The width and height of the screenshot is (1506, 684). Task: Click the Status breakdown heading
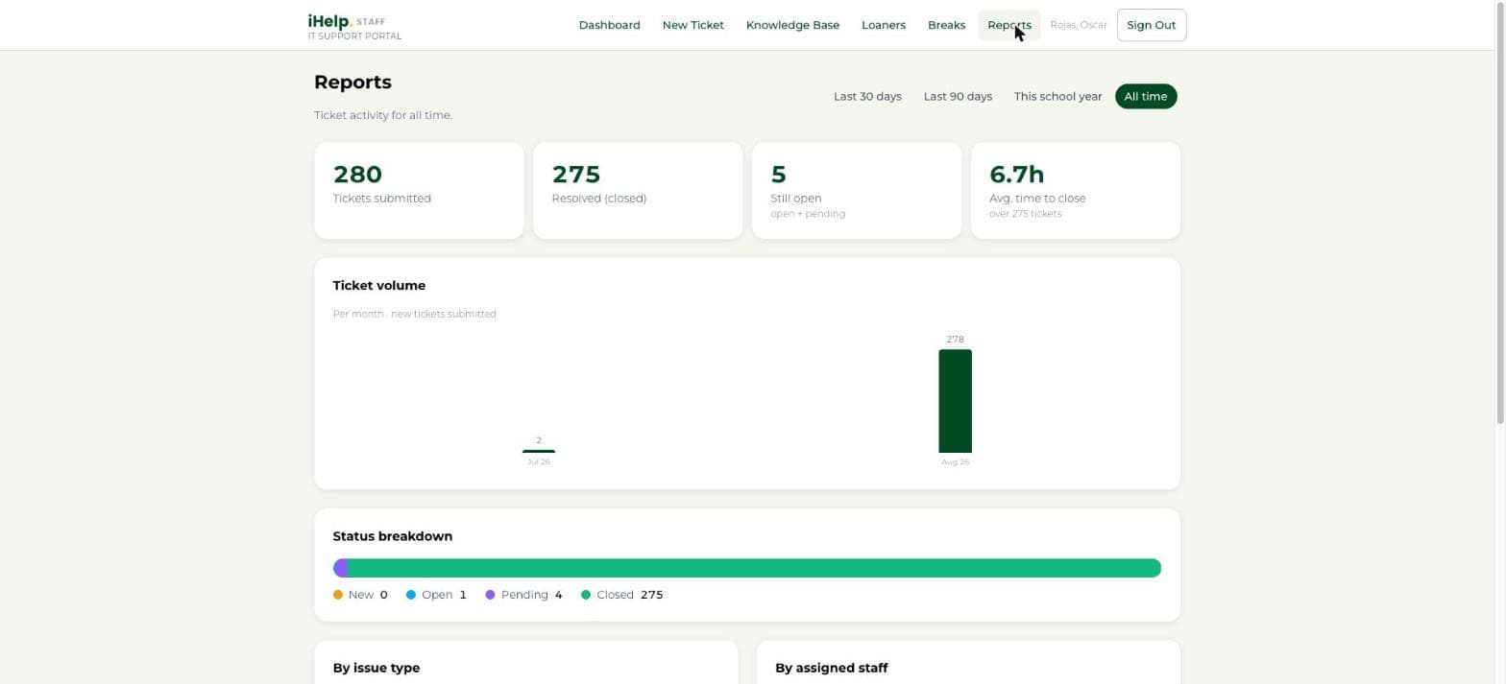point(393,536)
